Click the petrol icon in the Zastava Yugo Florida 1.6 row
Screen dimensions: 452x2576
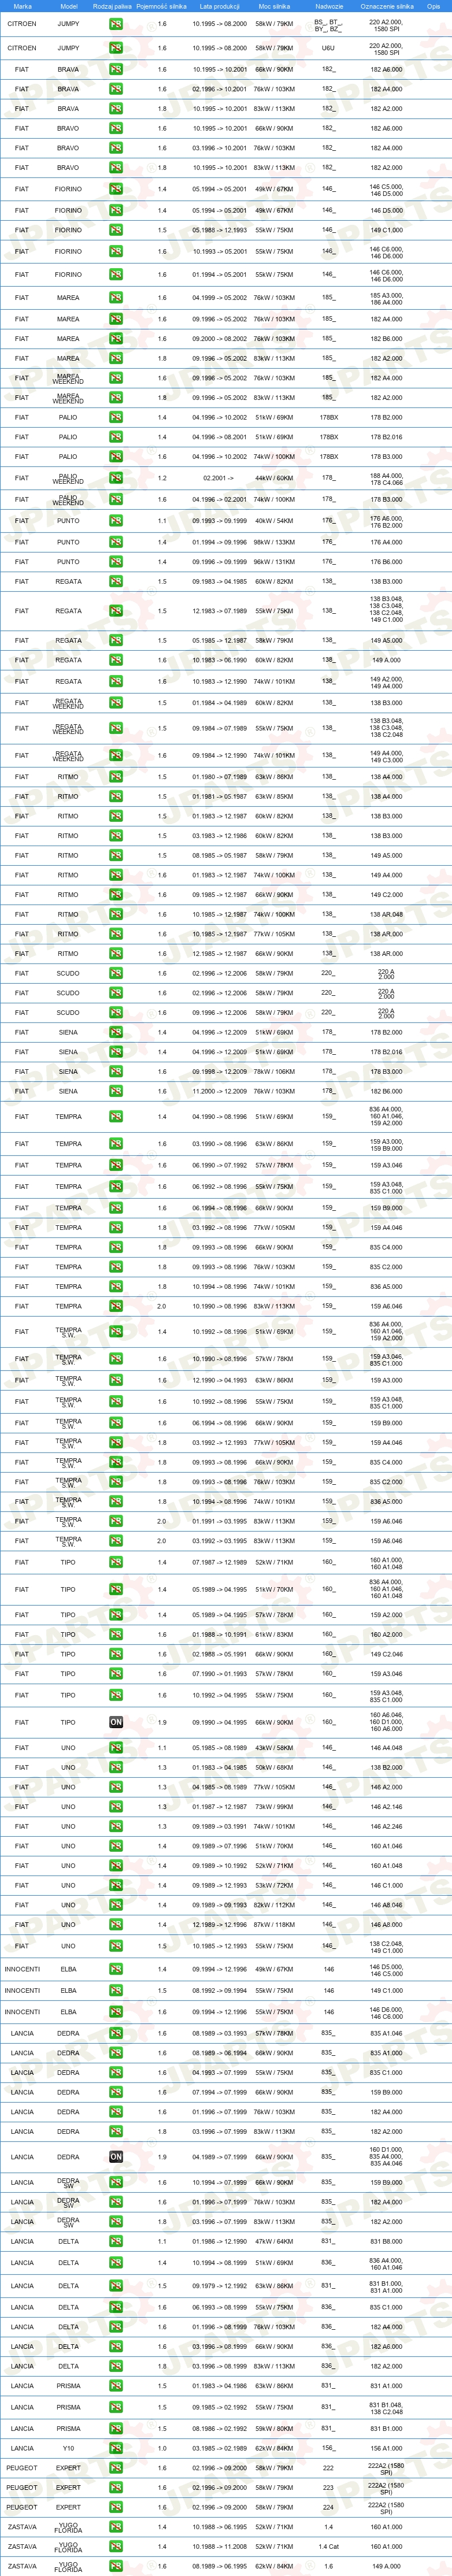coord(116,2566)
